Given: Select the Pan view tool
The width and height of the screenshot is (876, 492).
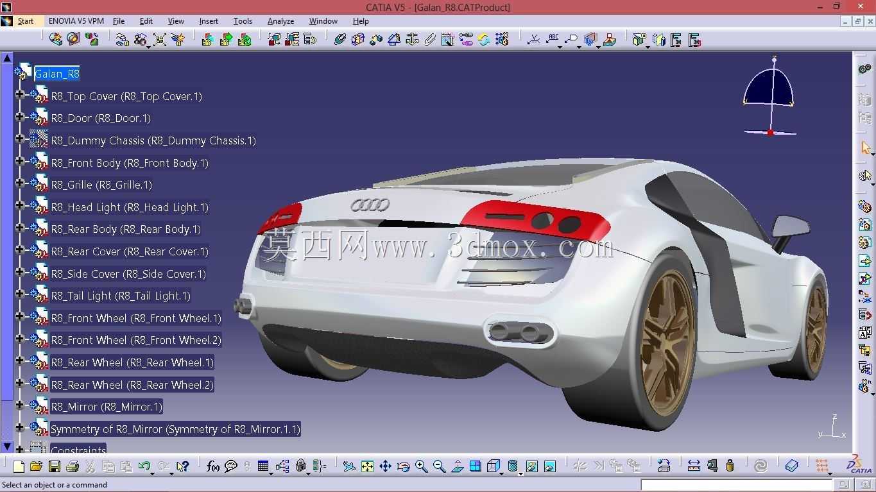Looking at the screenshot, I should pos(385,466).
